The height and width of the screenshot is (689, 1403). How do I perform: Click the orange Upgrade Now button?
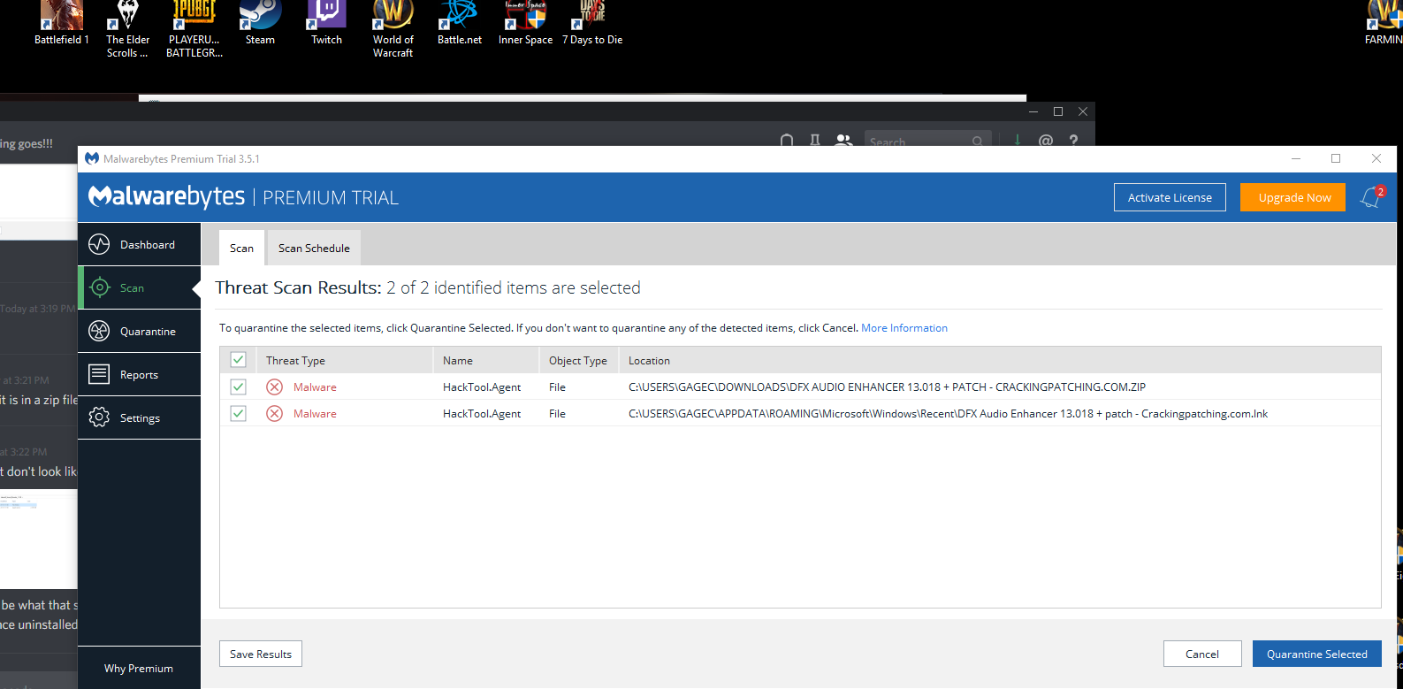(1292, 197)
